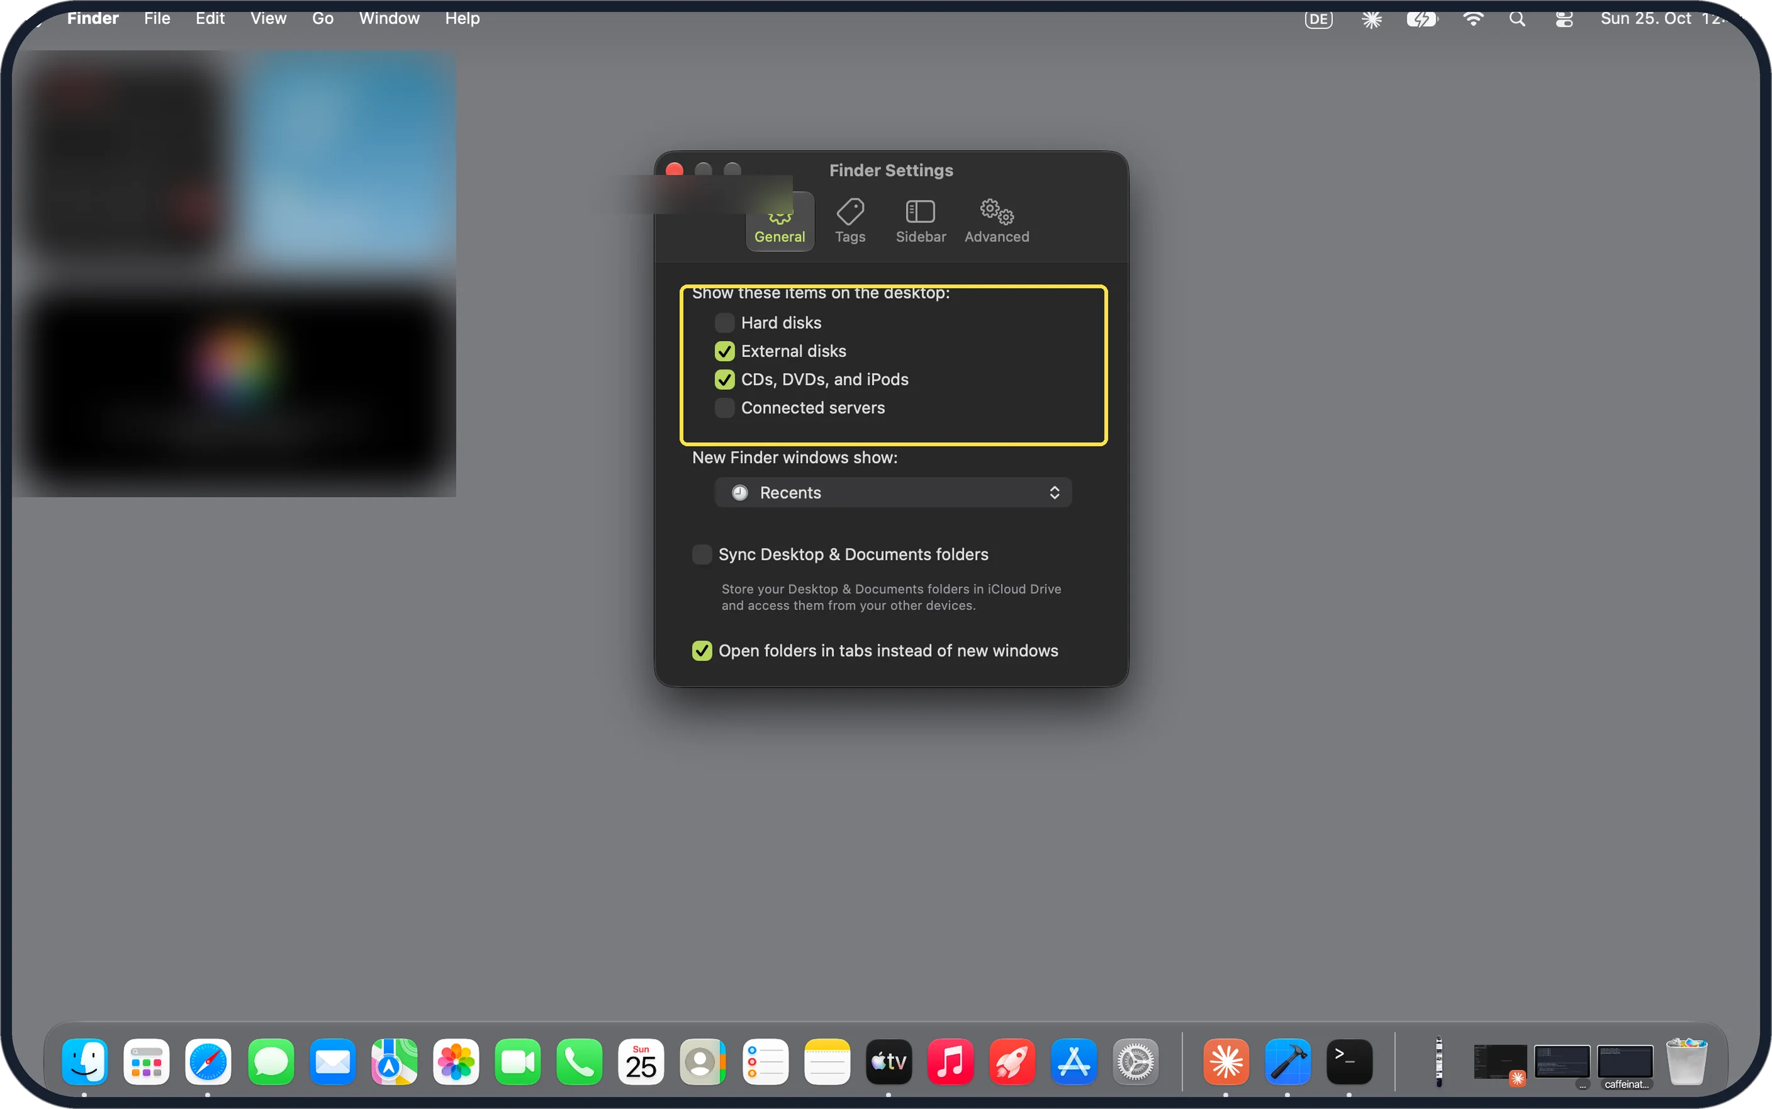This screenshot has height=1109, width=1772.
Task: Open the Claude app in Dock
Action: [x=1226, y=1061]
